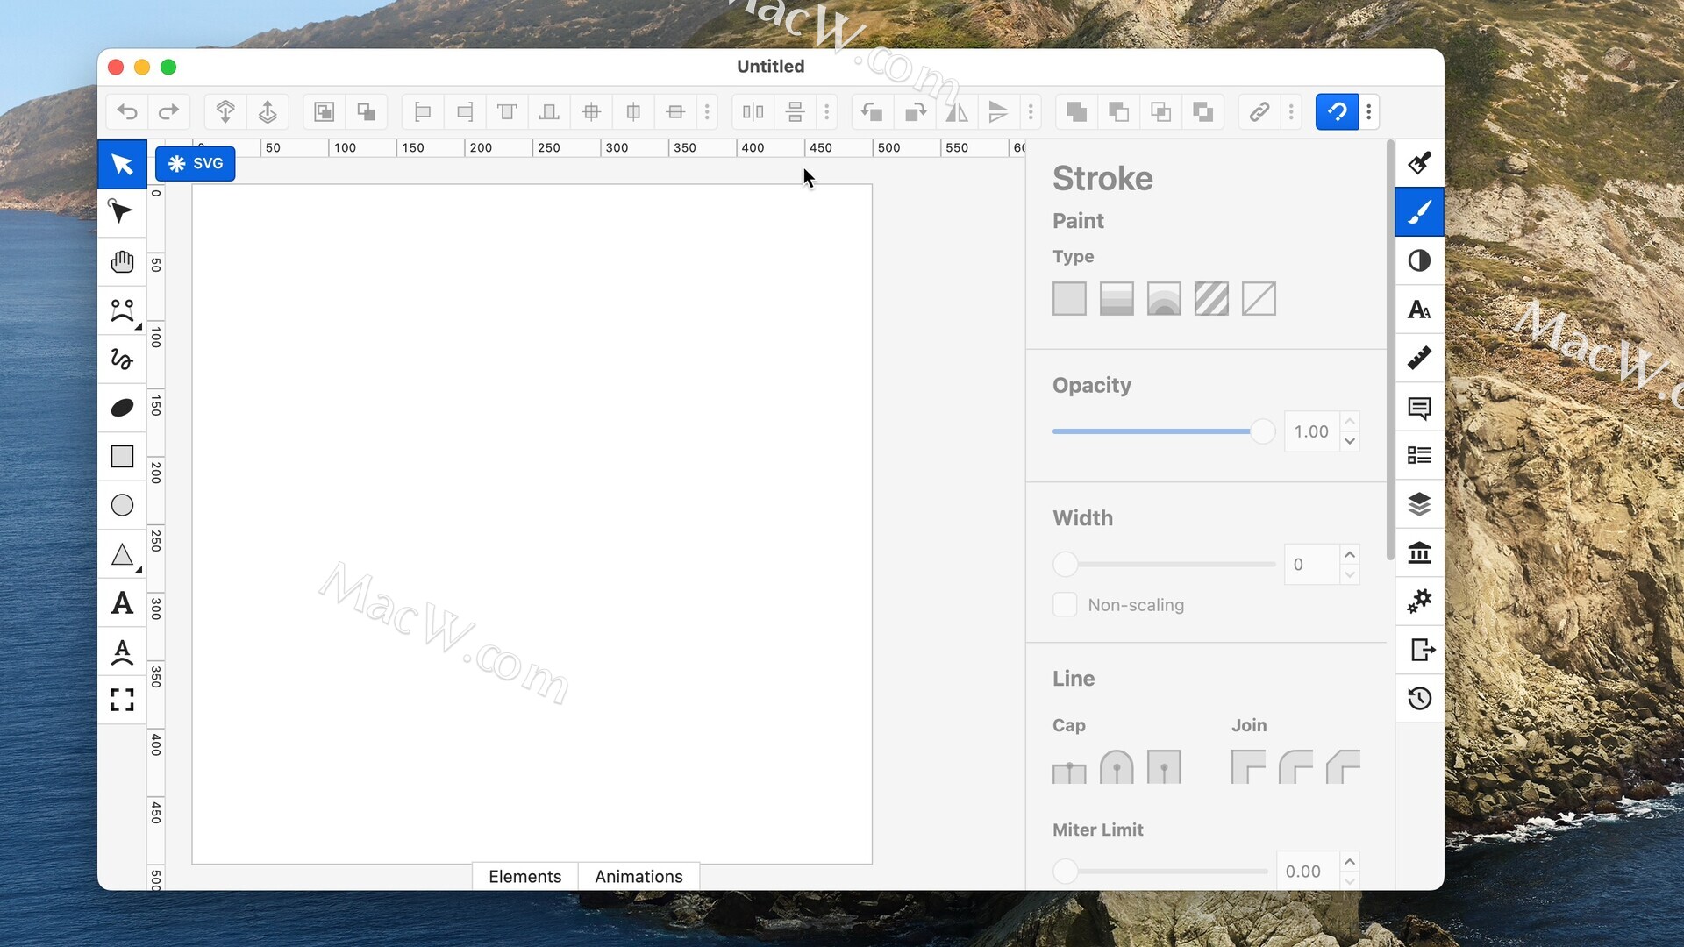Click the Align left edges icon
This screenshot has width=1684, height=947.
[423, 111]
